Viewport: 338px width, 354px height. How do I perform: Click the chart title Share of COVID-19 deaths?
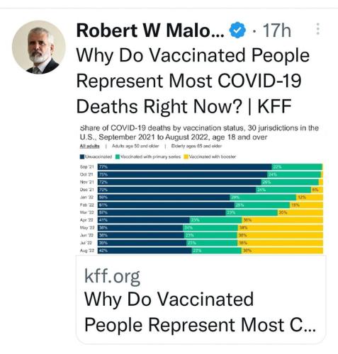(199, 132)
